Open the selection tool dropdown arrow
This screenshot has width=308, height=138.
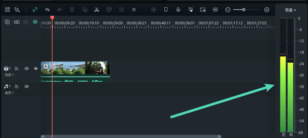(19, 11)
